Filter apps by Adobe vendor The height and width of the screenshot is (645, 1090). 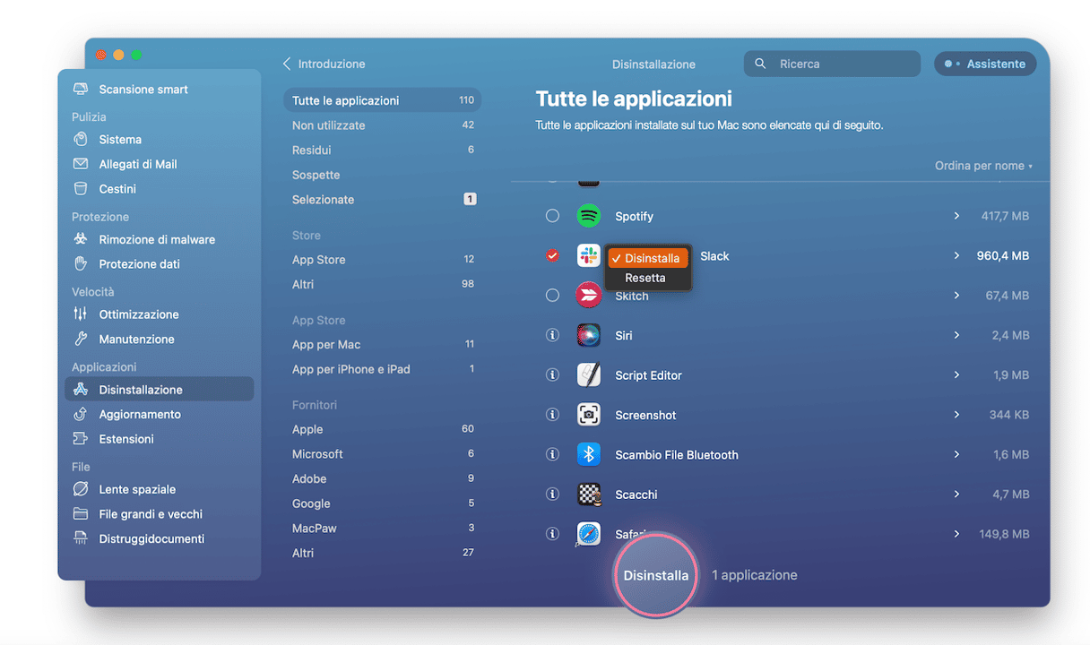point(383,479)
